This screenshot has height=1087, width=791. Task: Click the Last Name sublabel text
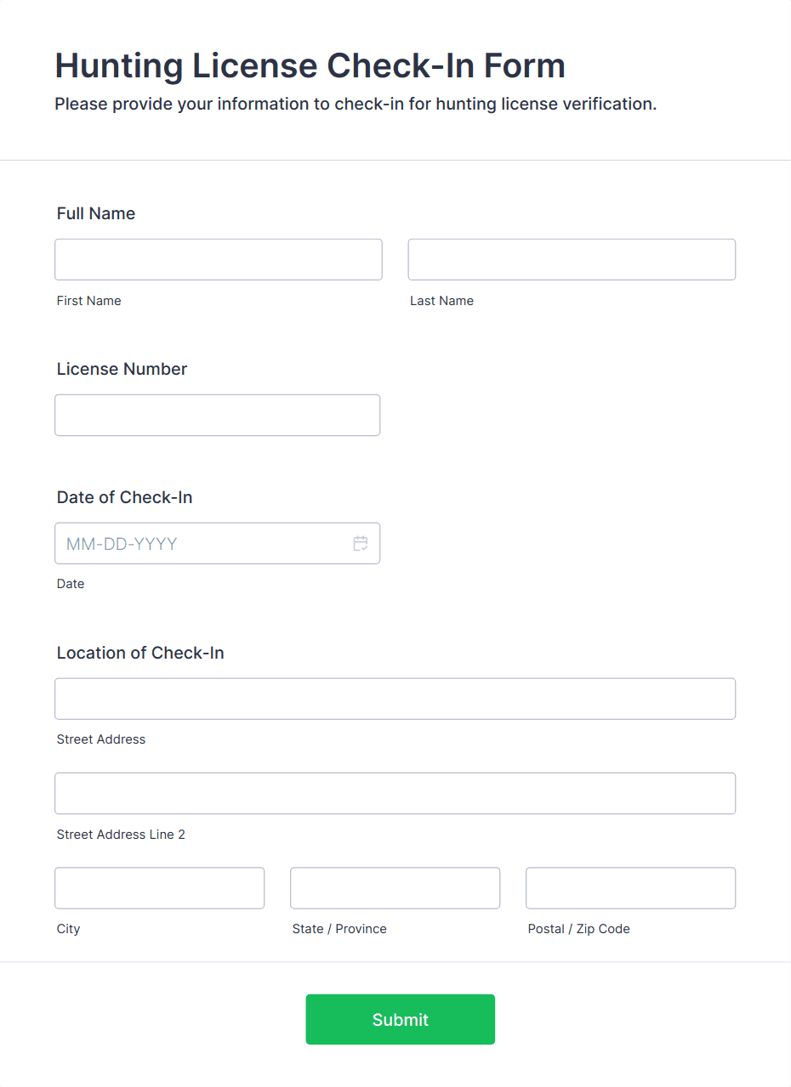click(441, 301)
